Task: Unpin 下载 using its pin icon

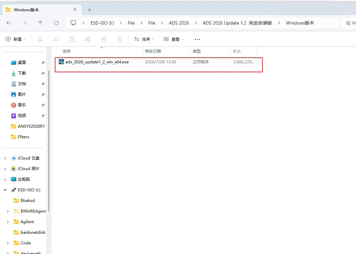Action: pyautogui.click(x=43, y=73)
